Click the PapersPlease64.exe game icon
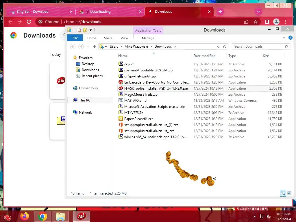The width and height of the screenshot is (296, 222). click(121, 119)
